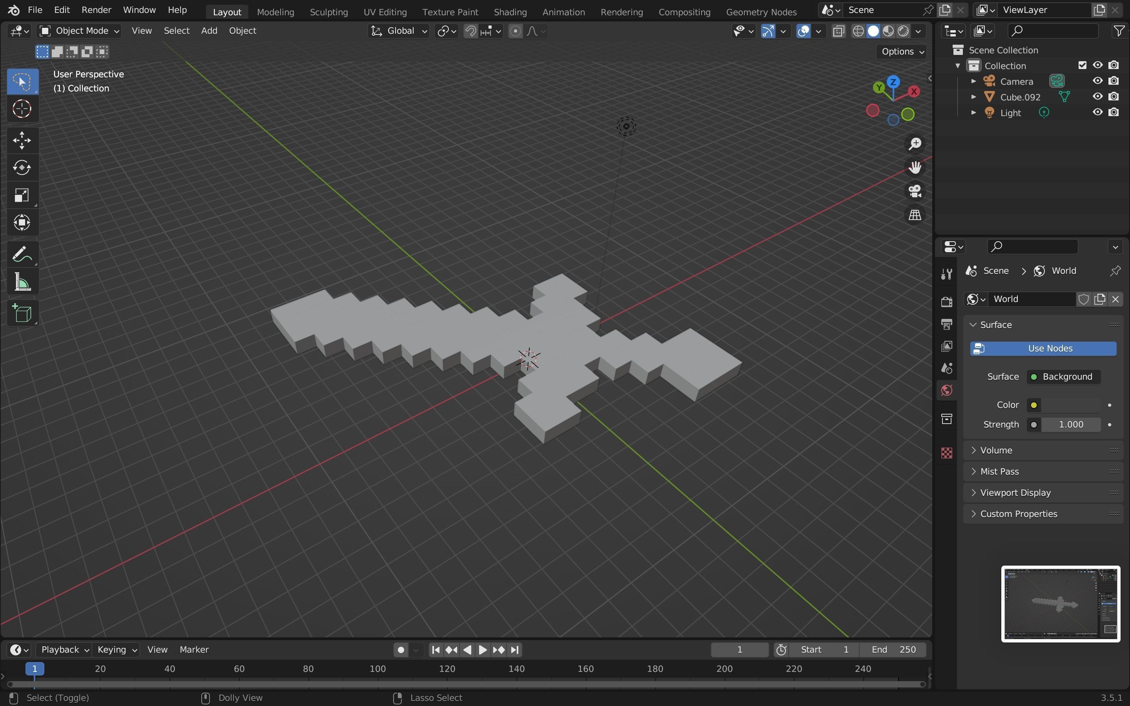Choose the Measure tool
The width and height of the screenshot is (1130, 706).
coord(22,282)
